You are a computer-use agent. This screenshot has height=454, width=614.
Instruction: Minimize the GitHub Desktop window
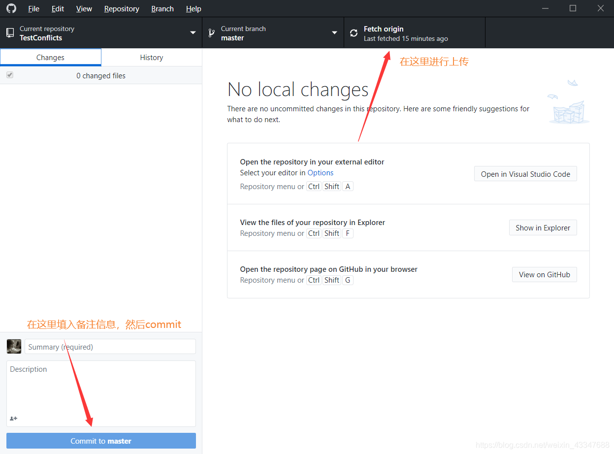pos(545,8)
